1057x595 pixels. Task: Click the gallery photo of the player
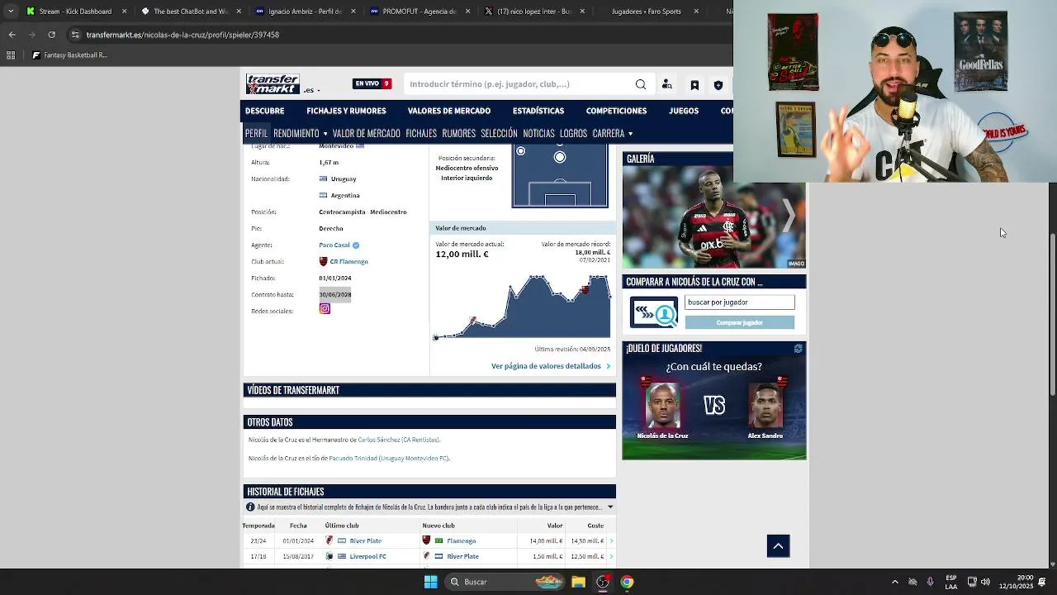[713, 217]
